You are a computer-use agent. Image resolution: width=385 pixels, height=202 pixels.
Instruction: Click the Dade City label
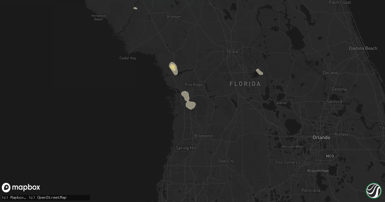pyautogui.click(x=226, y=161)
